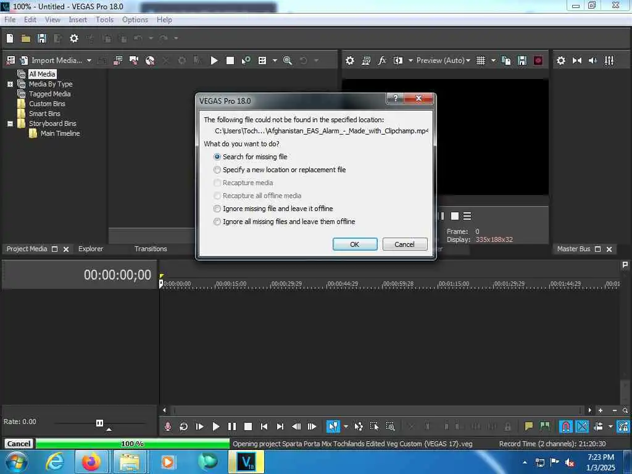Select the Zoom Edit tool

point(390,426)
